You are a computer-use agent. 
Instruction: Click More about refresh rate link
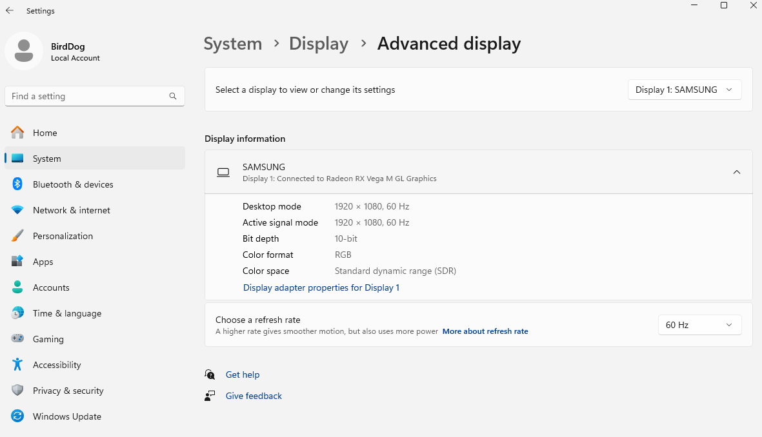click(x=485, y=331)
